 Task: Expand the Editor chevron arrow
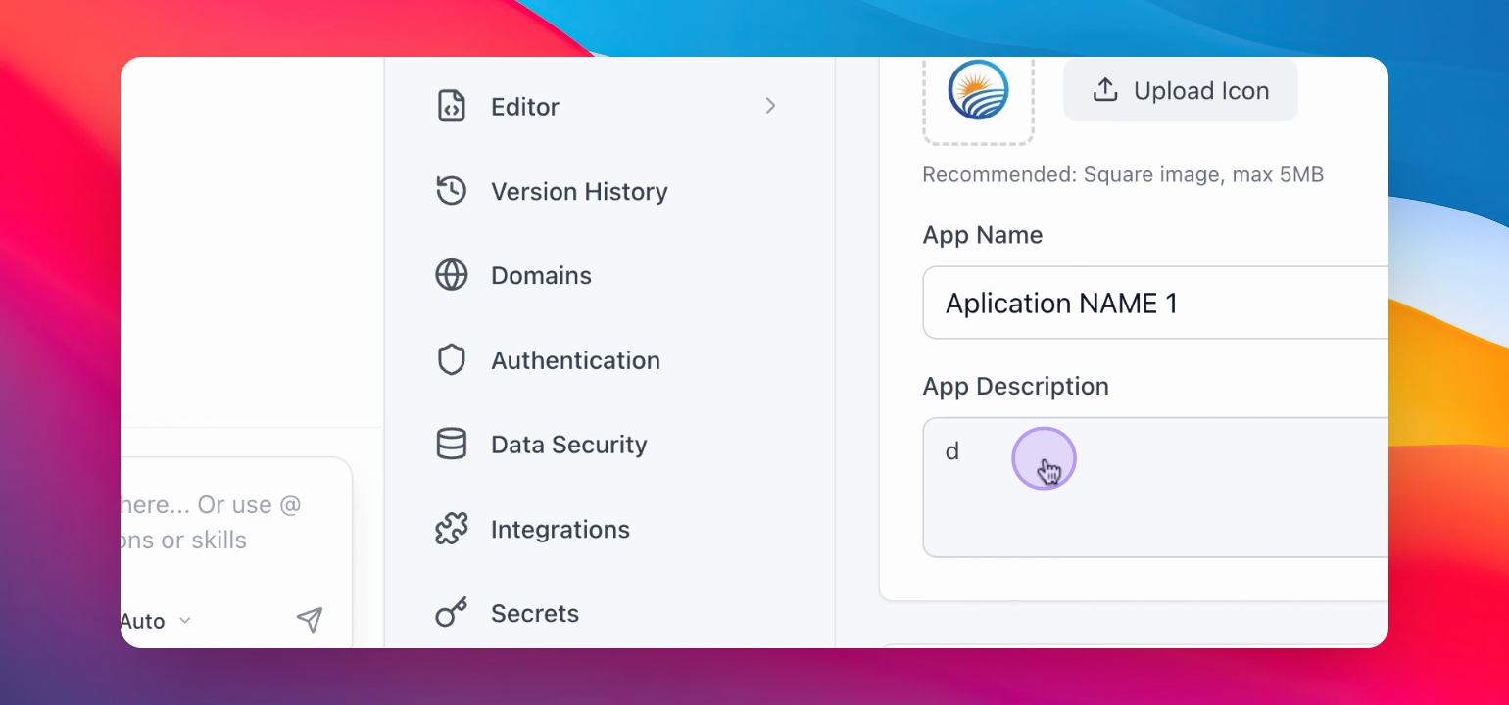pos(770,106)
